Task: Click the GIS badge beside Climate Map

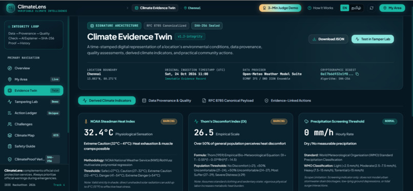Action: point(56,135)
